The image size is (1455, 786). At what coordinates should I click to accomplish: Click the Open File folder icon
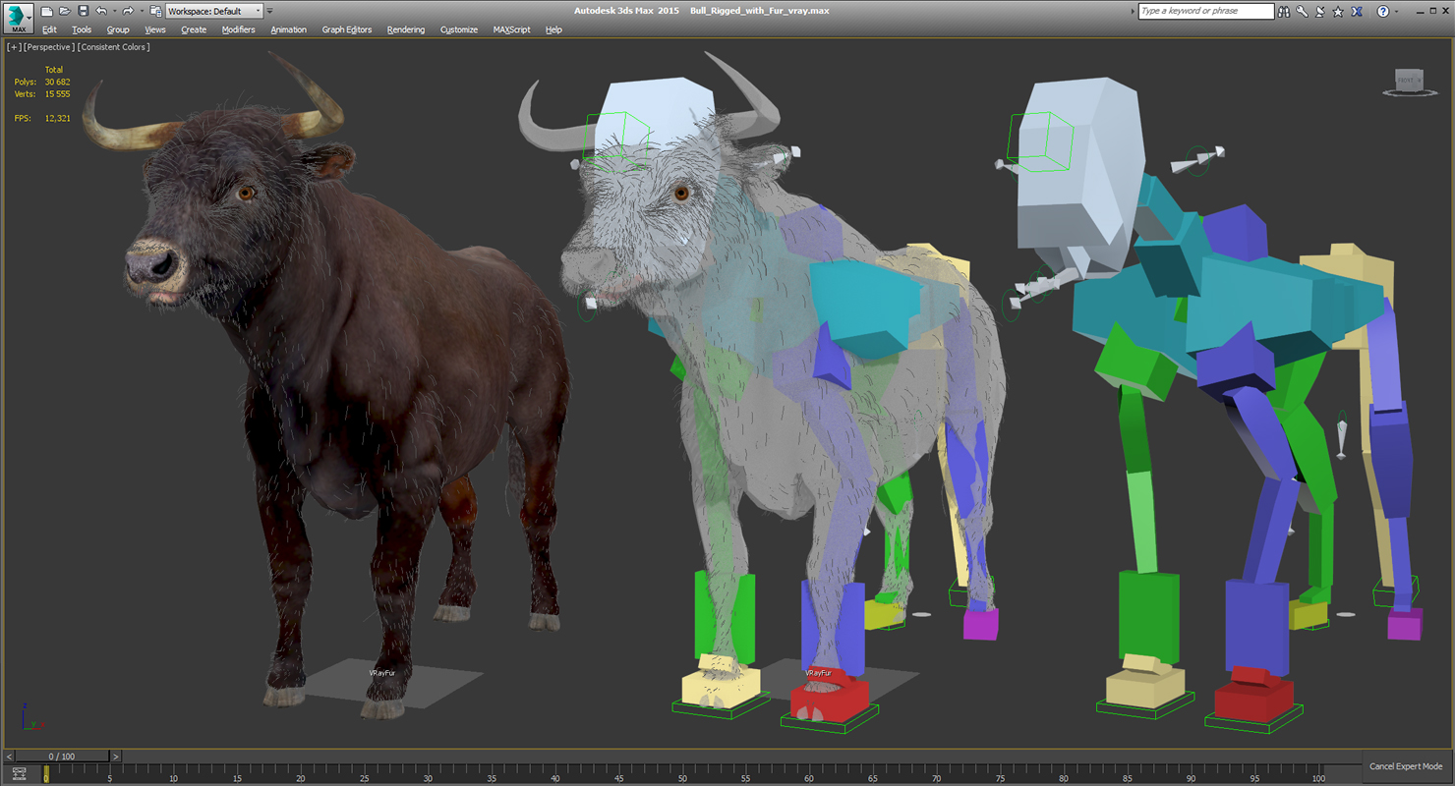point(64,11)
